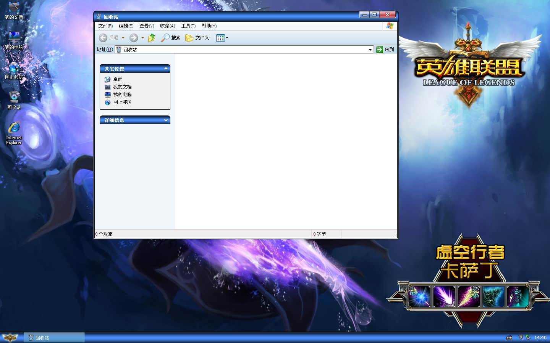
Task: Click the recycle bin icon in the address bar
Action: point(119,50)
